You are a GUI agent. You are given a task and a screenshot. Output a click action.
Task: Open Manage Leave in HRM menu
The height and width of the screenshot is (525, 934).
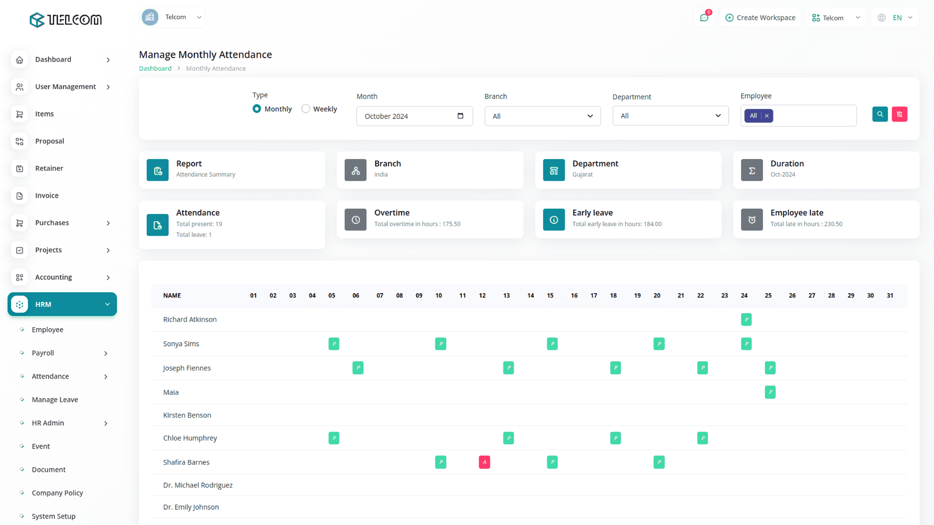pos(55,400)
